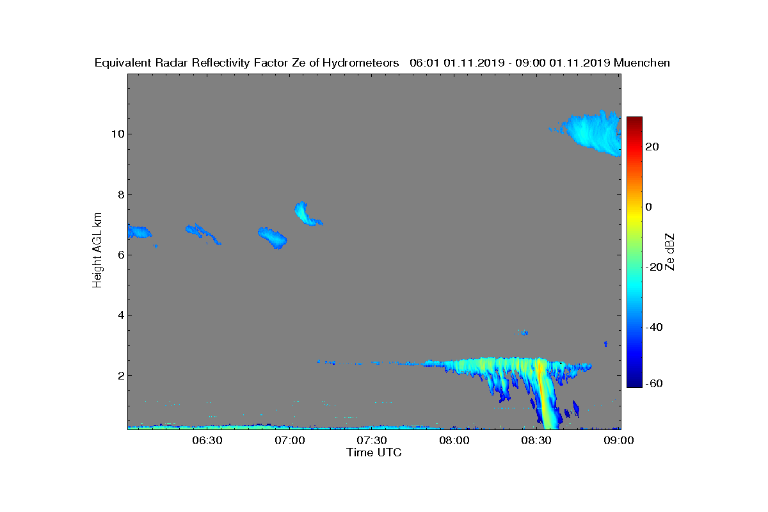768x512 pixels.
Task: Click the 'Height AGL km' axis label
Action: 97,251
